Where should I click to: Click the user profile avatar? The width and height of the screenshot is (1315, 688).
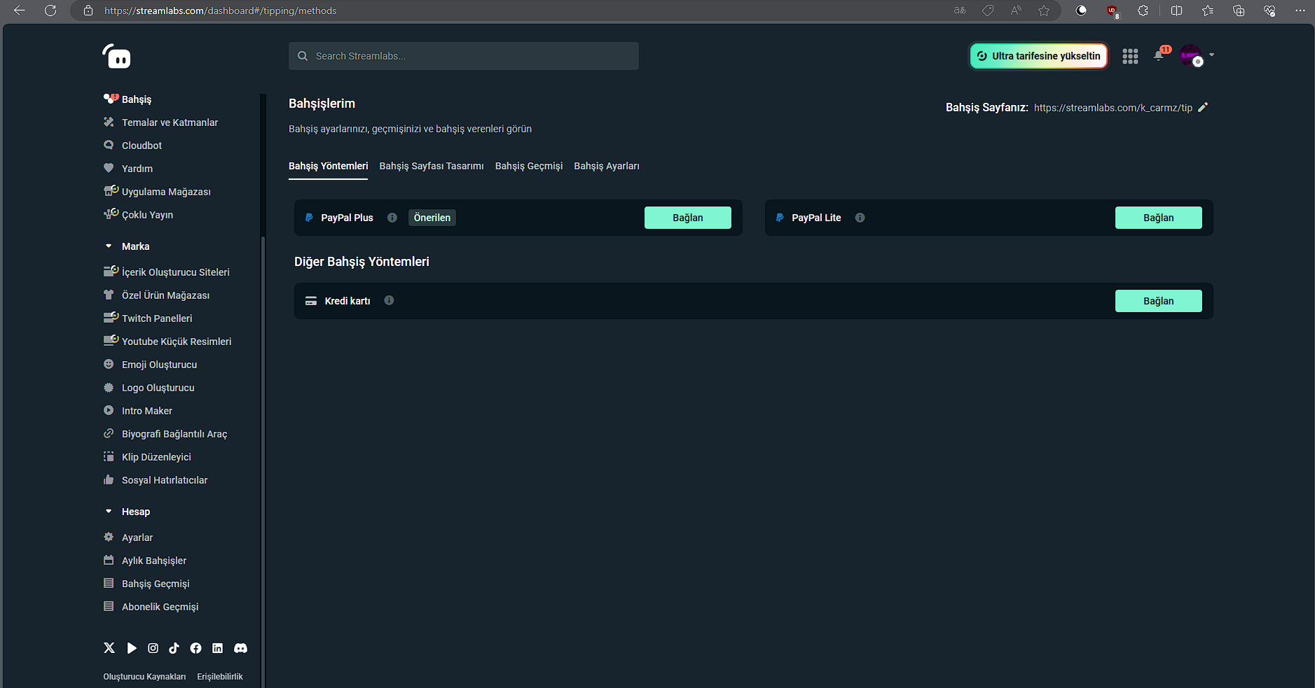click(1191, 55)
